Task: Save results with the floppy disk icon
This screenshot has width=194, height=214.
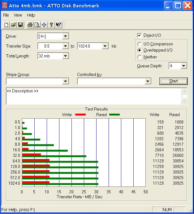Action: pos(20,25)
